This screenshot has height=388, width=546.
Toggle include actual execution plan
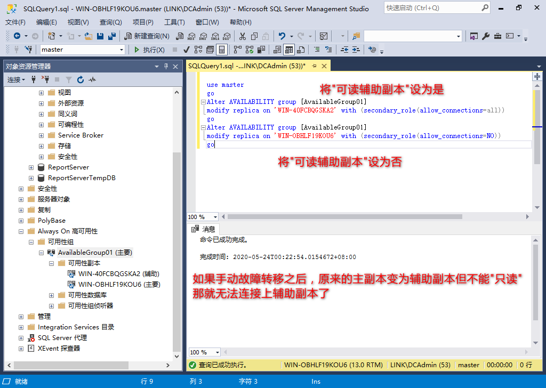pos(237,50)
